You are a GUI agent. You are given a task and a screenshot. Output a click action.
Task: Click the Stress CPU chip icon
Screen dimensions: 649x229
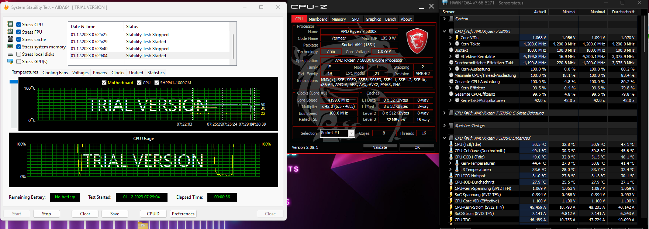coord(10,24)
